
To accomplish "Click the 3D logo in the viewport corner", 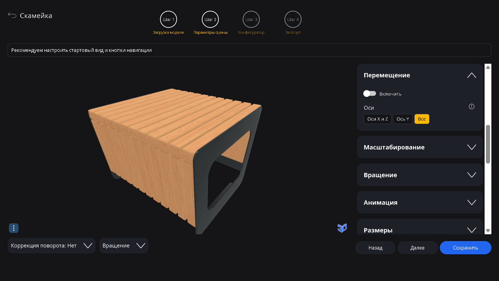I will click(342, 228).
